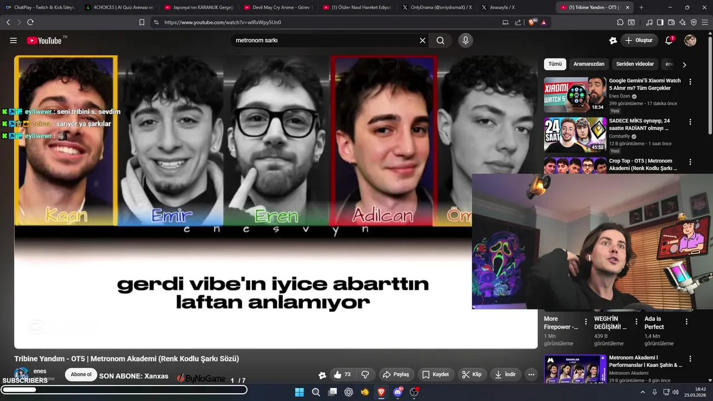713x401 pixels.
Task: Open the YouTube notifications bell
Action: pos(669,40)
